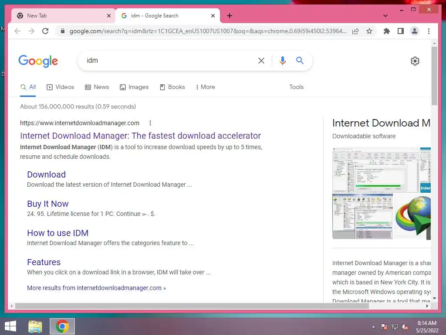
Task: Click the browser forward arrow
Action: pos(31,31)
